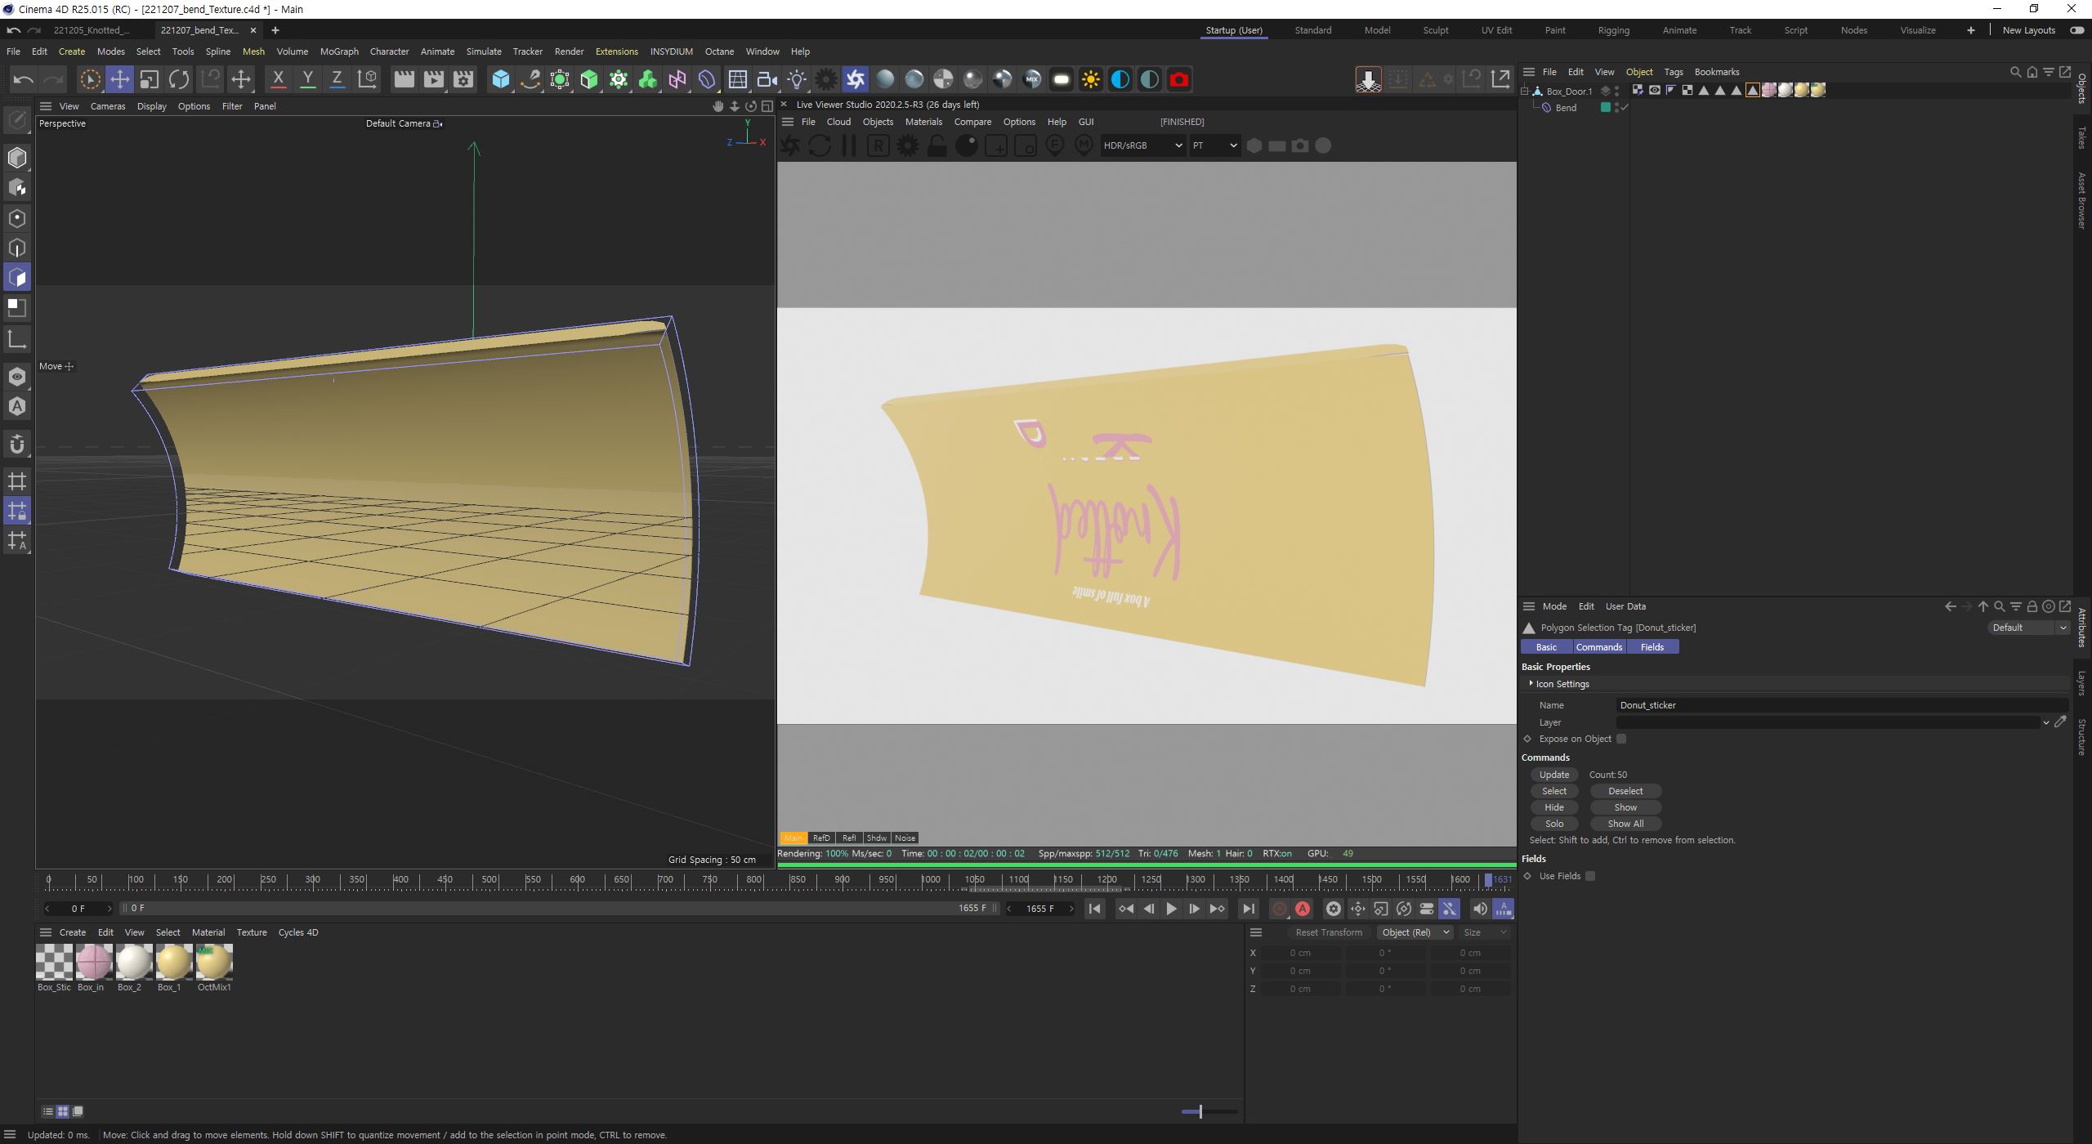Collapse the Box_Door.1 object tree

point(1525,91)
